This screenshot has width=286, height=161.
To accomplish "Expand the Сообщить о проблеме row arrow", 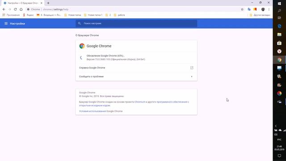I will pos(192,76).
